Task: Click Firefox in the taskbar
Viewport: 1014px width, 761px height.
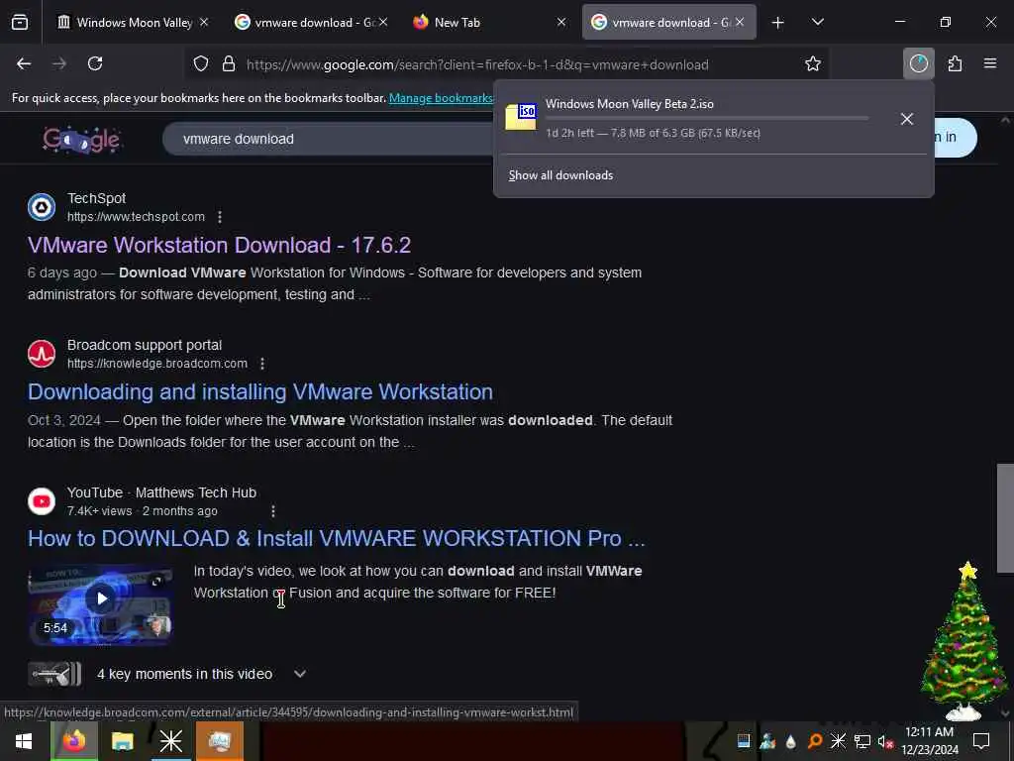Action: click(74, 741)
